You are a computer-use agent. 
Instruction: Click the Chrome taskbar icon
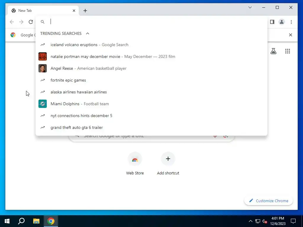[x=51, y=221]
